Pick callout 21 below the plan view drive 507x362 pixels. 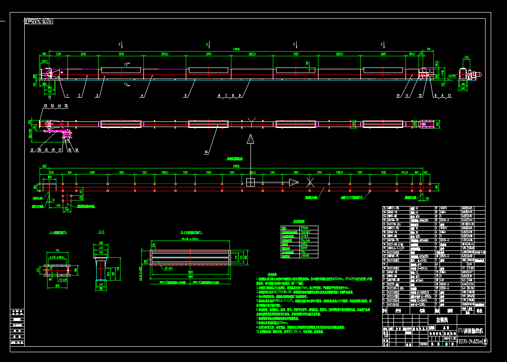tap(32, 150)
